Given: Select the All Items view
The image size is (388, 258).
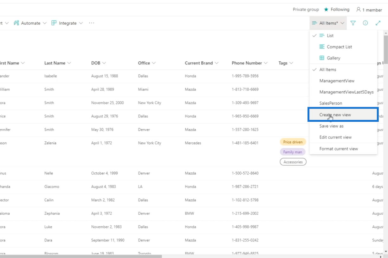Looking at the screenshot, I should [x=343, y=70].
